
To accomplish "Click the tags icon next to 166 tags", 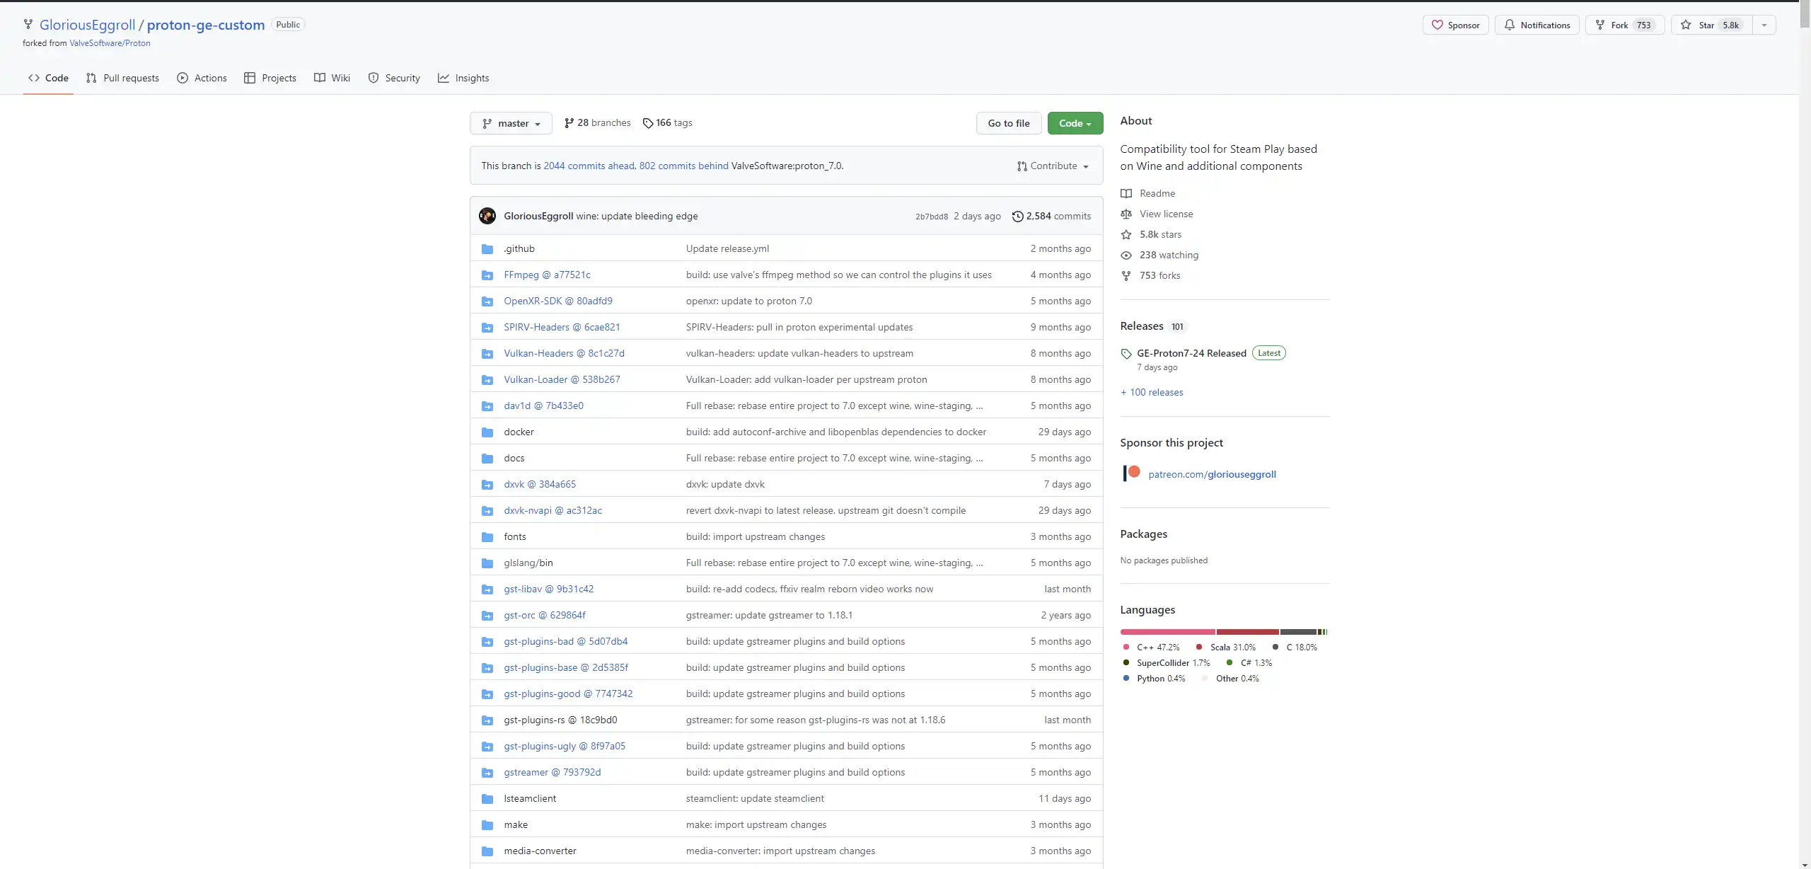I will coord(647,123).
